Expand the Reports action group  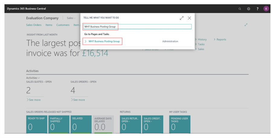[x=220, y=39]
